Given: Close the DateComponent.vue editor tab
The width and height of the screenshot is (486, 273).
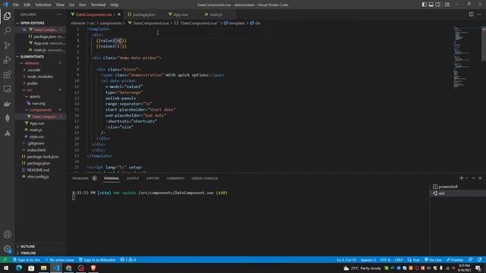Looking at the screenshot, I should pyautogui.click(x=119, y=14).
